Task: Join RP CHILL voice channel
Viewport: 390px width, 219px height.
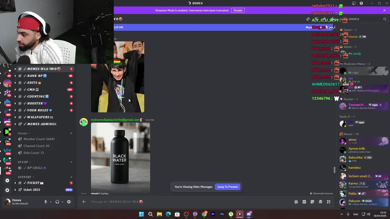Action: point(45,168)
